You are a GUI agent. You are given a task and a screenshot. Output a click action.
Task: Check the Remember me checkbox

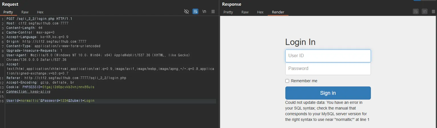(x=287, y=81)
